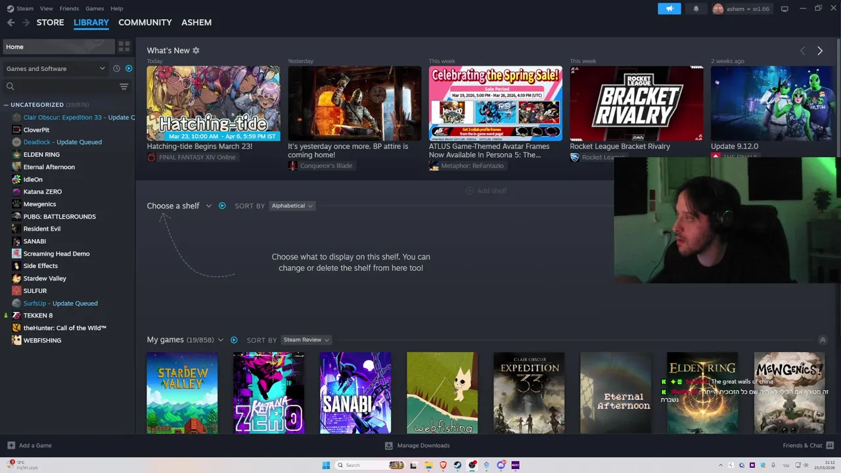841x473 pixels.
Task: Open the SANABI cover thumbnail
Action: pos(355,393)
